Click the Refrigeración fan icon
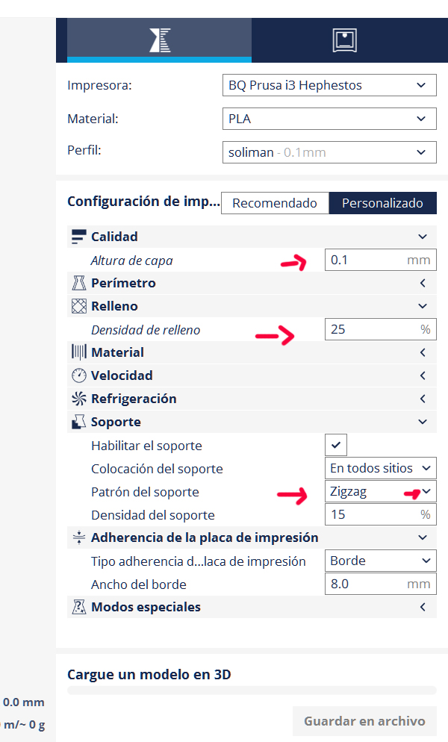Screen dimensions: 448x742 coord(79,399)
